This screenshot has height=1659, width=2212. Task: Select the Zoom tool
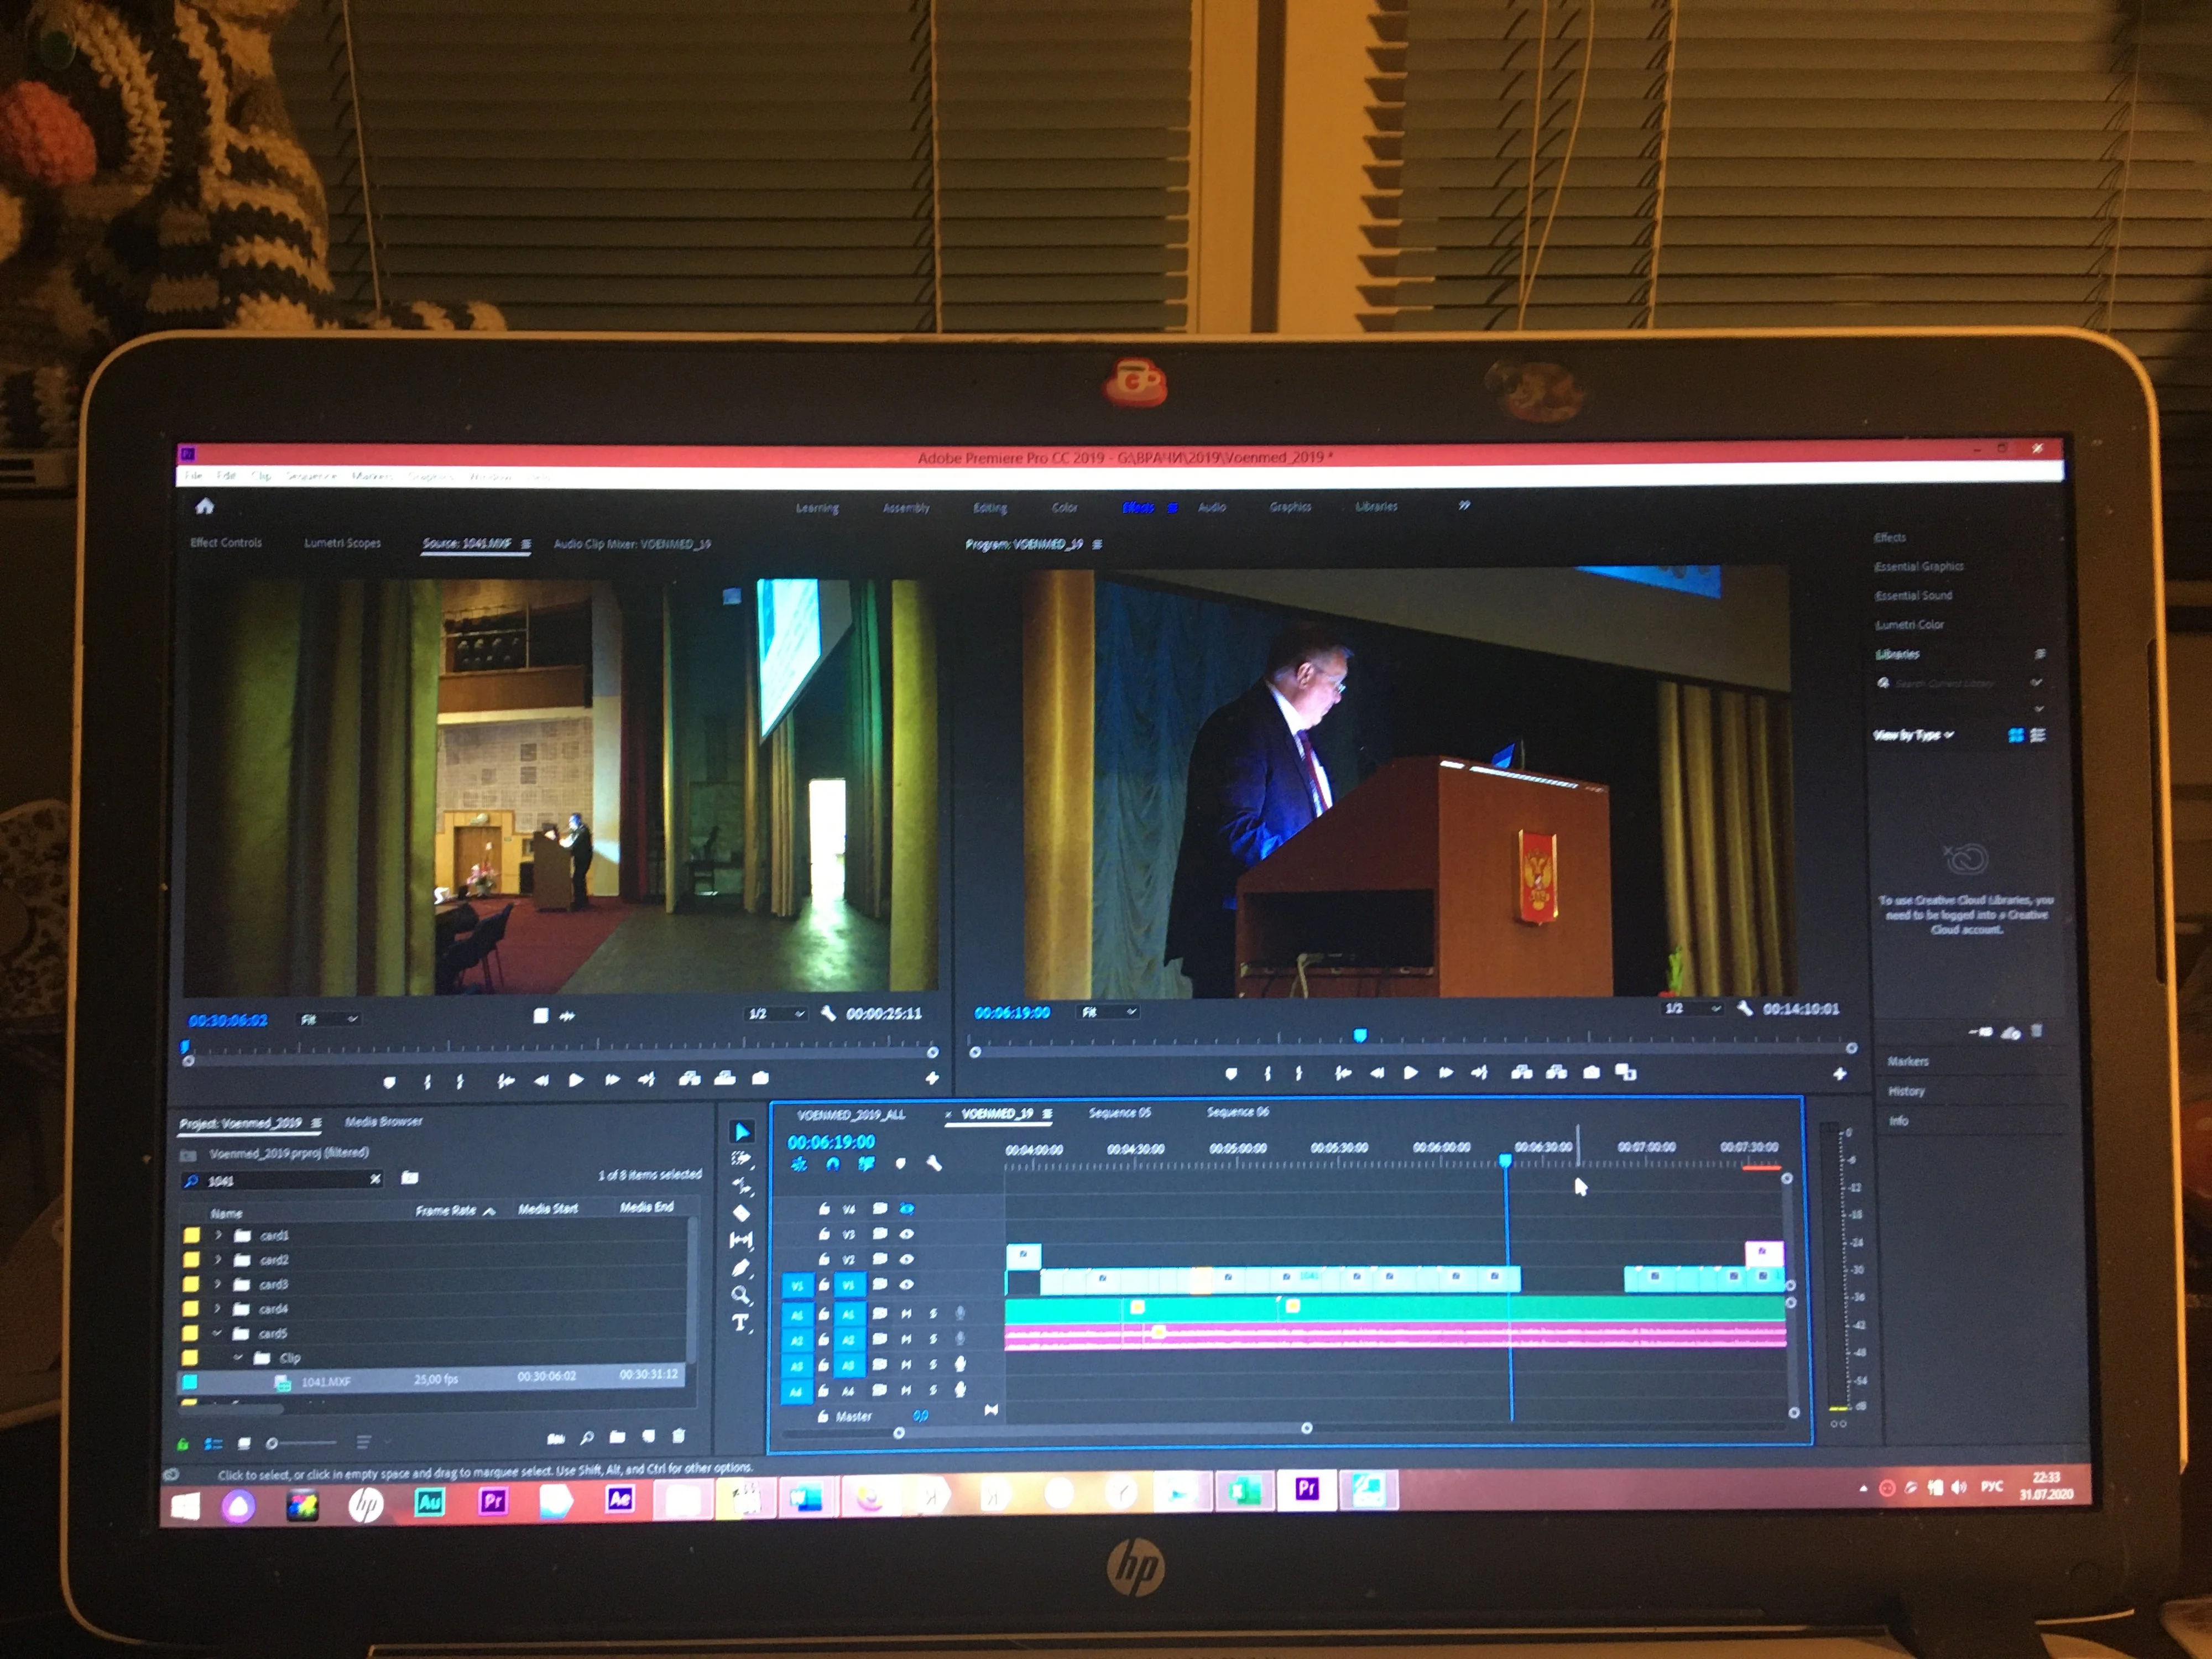[740, 1295]
